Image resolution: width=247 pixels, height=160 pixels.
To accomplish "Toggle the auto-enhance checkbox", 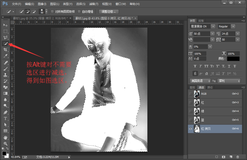I will pyautogui.click(x=79, y=11).
